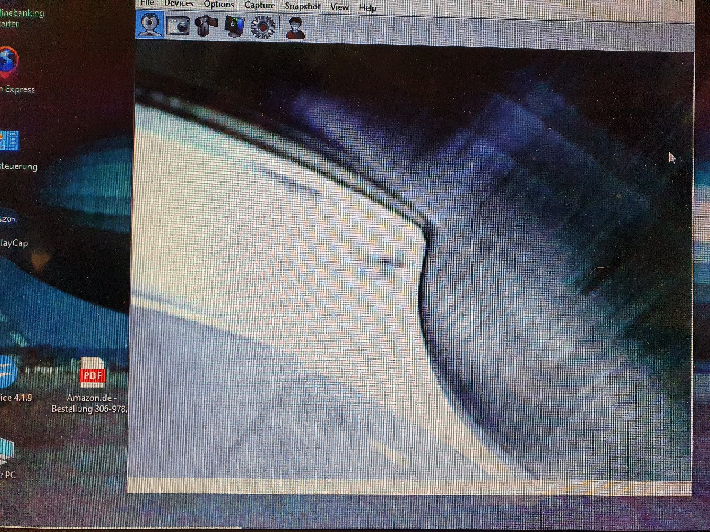Viewport: 710px width, 532px height.
Task: Expand the Snapshot menu
Action: [302, 6]
